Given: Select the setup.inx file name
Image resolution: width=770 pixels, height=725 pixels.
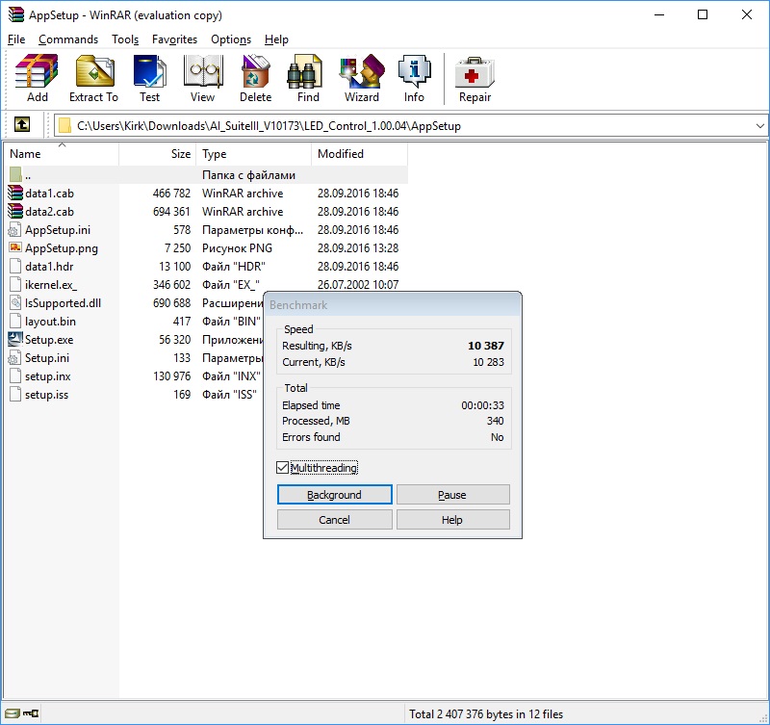Looking at the screenshot, I should coord(47,376).
